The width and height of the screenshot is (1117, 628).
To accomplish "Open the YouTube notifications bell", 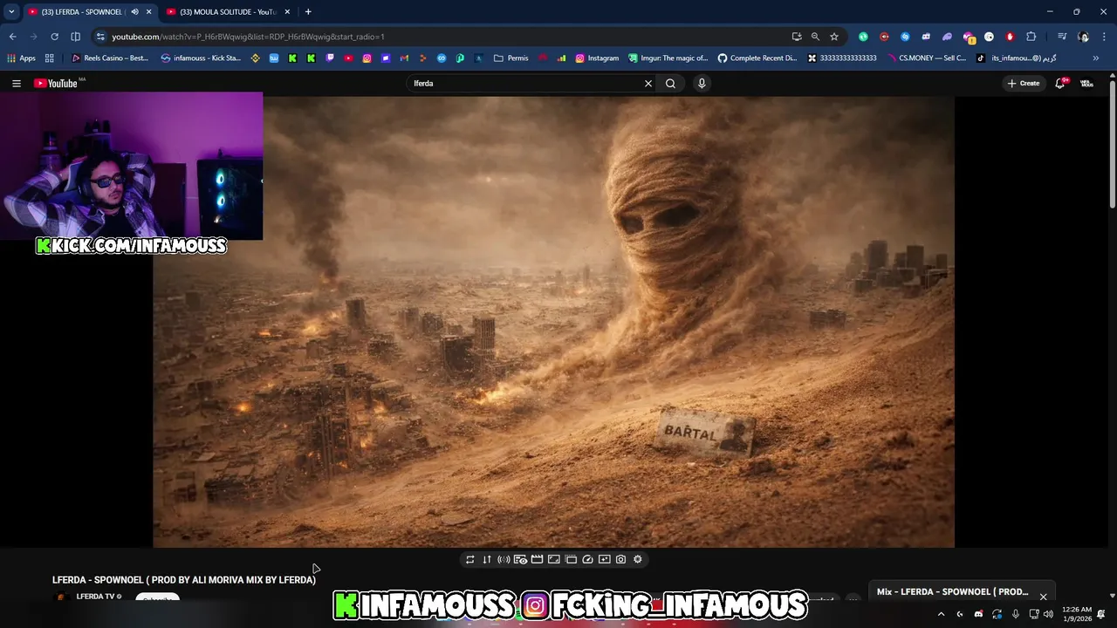I will point(1060,84).
